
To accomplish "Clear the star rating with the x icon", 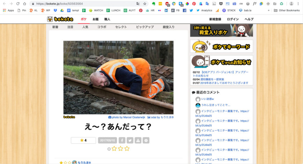I will tap(109, 149).
